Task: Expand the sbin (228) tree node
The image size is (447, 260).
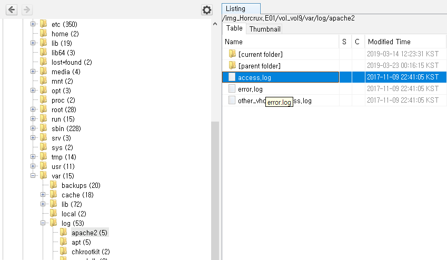Action: point(33,128)
